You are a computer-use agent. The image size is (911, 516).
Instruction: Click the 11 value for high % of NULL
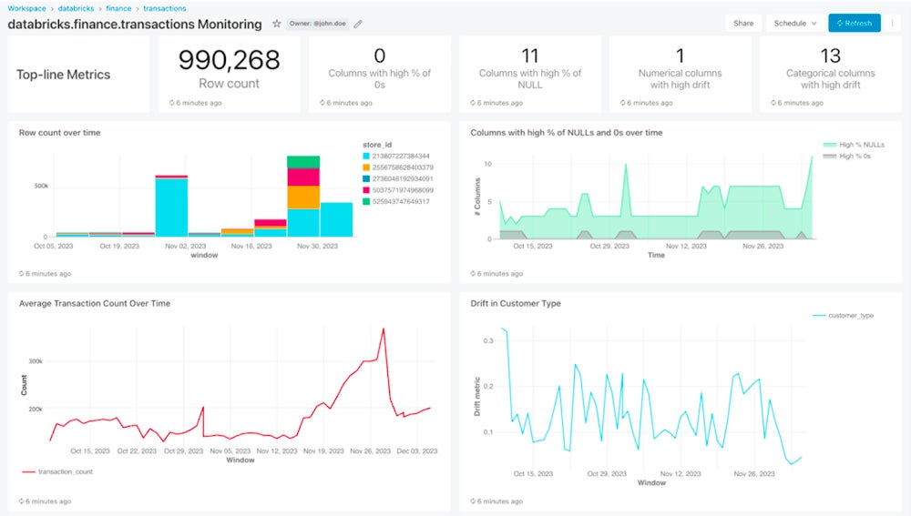click(x=530, y=56)
